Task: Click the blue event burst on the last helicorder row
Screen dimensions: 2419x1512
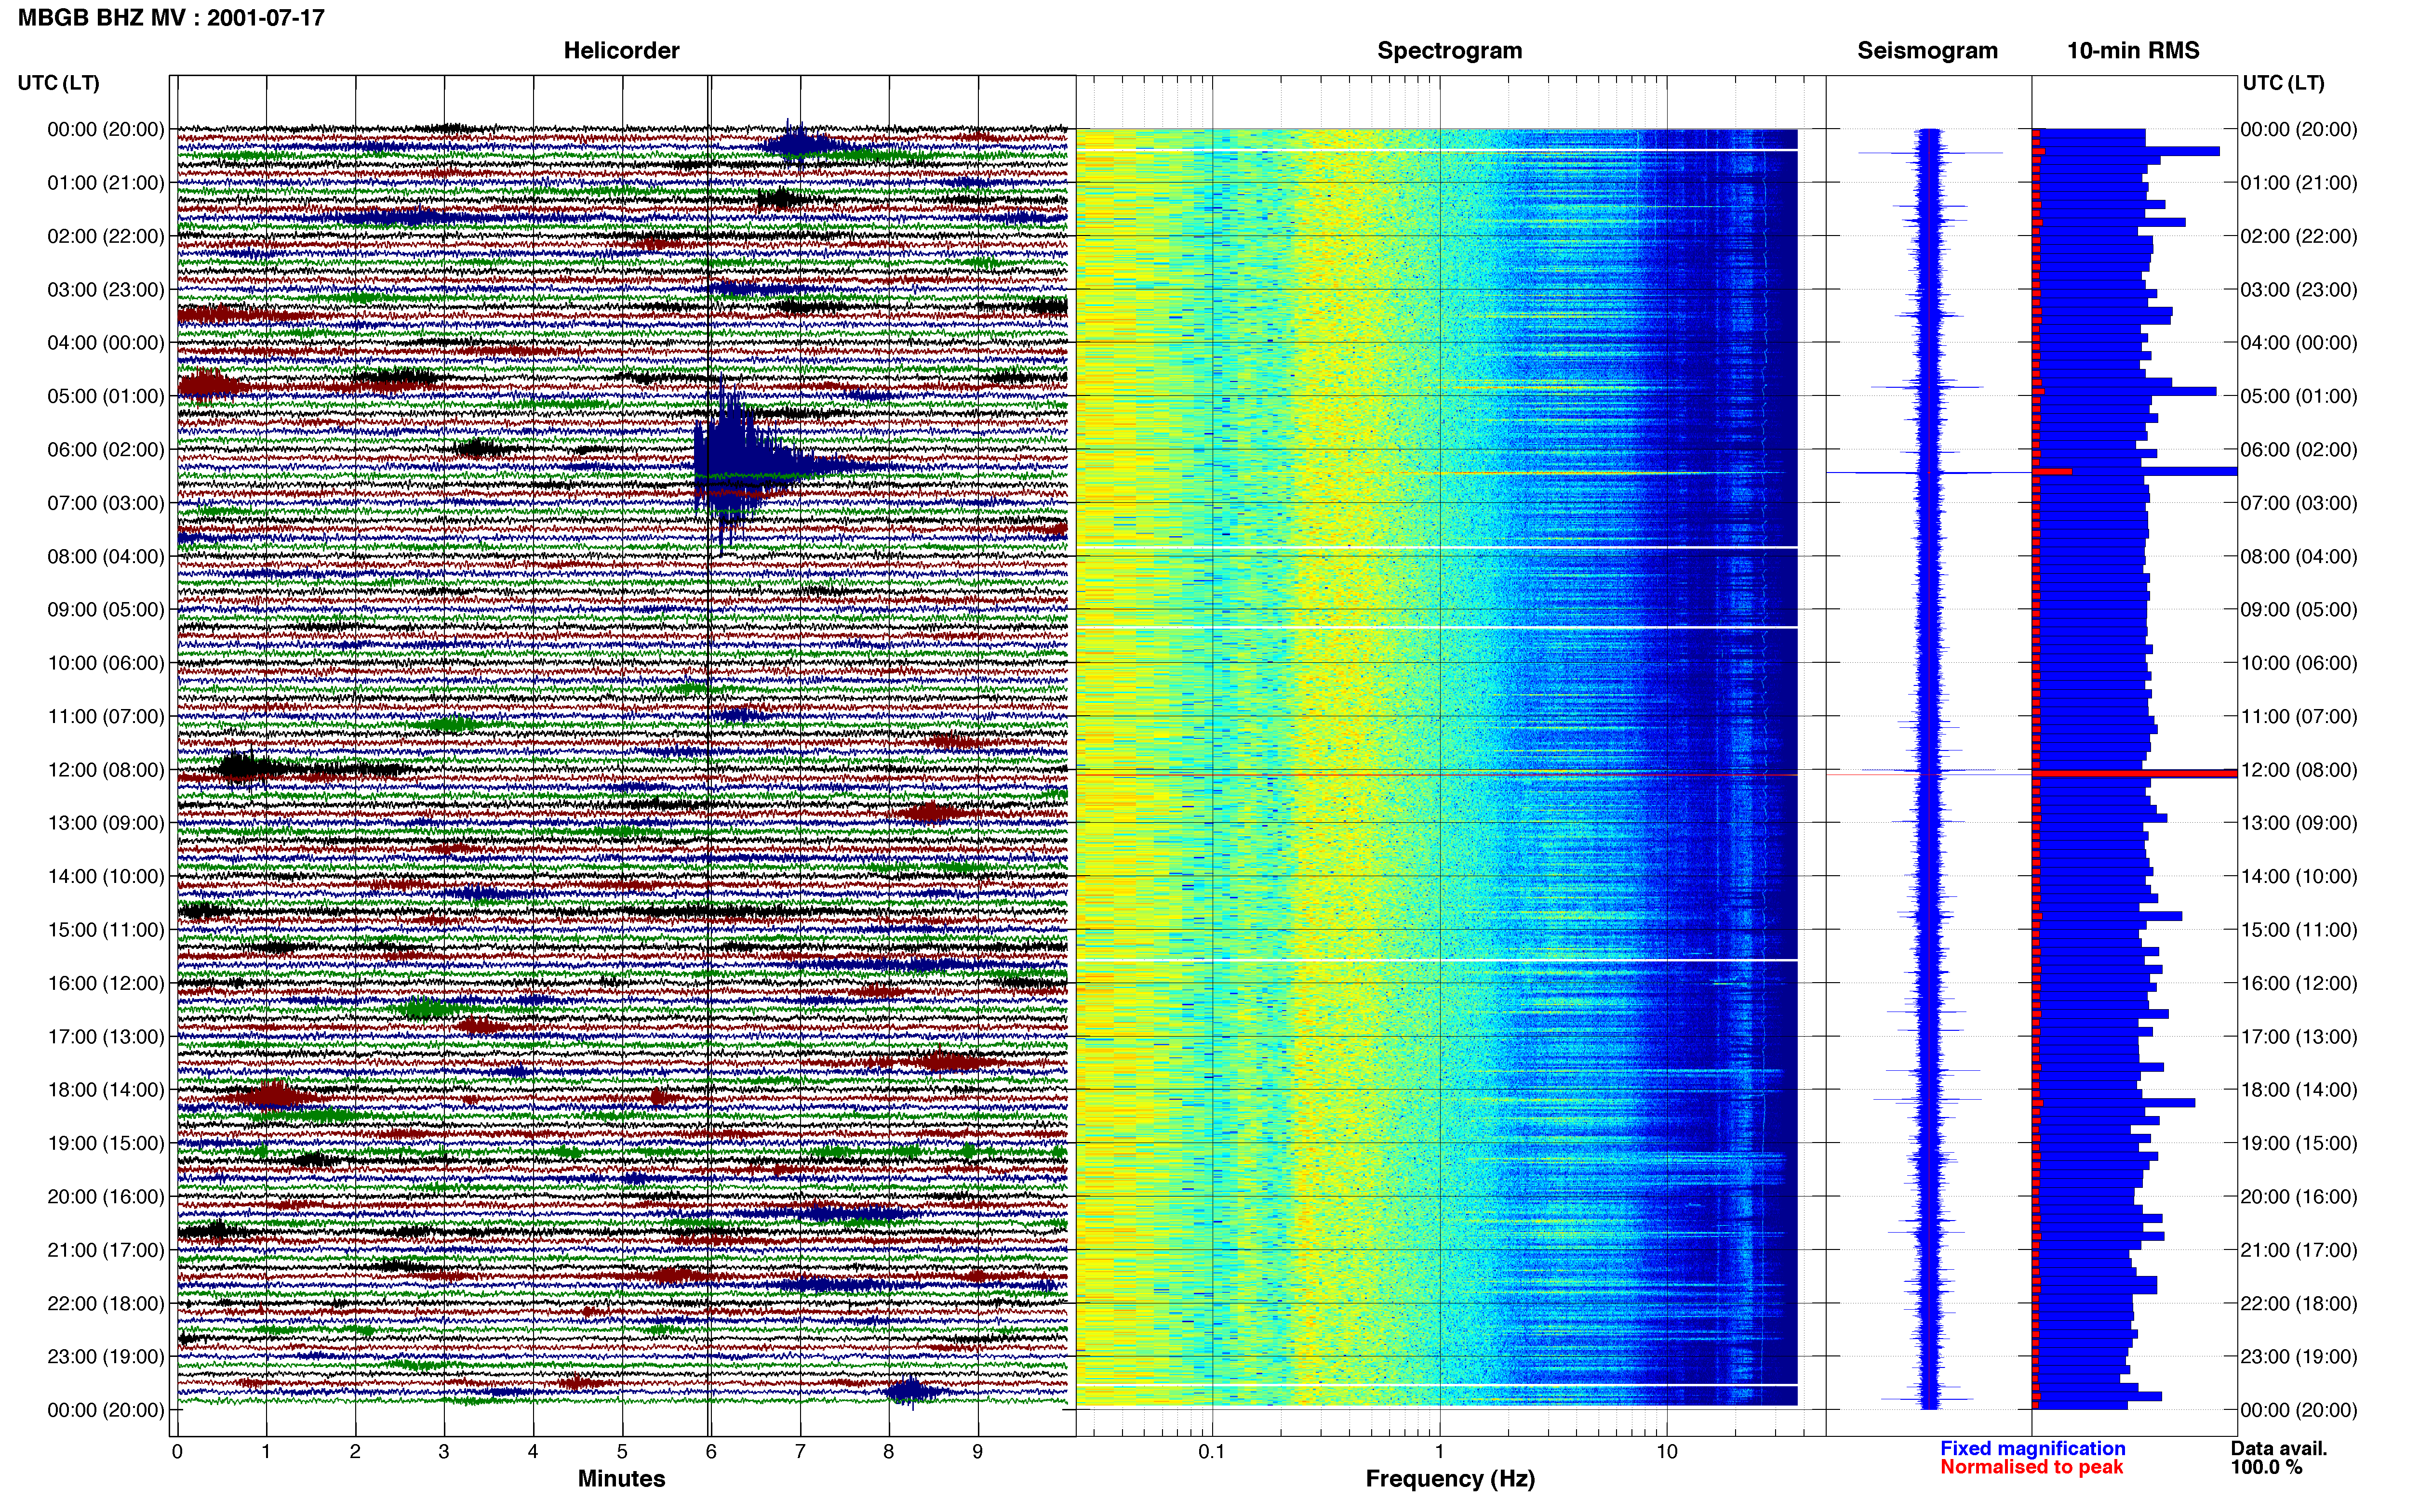Action: (x=910, y=1391)
